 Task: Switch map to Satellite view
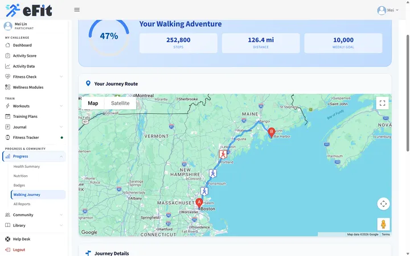pyautogui.click(x=120, y=103)
